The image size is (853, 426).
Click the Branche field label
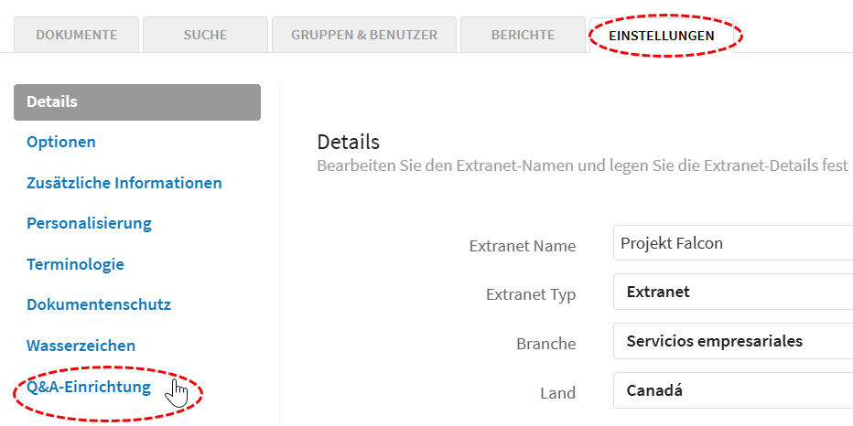pos(545,344)
